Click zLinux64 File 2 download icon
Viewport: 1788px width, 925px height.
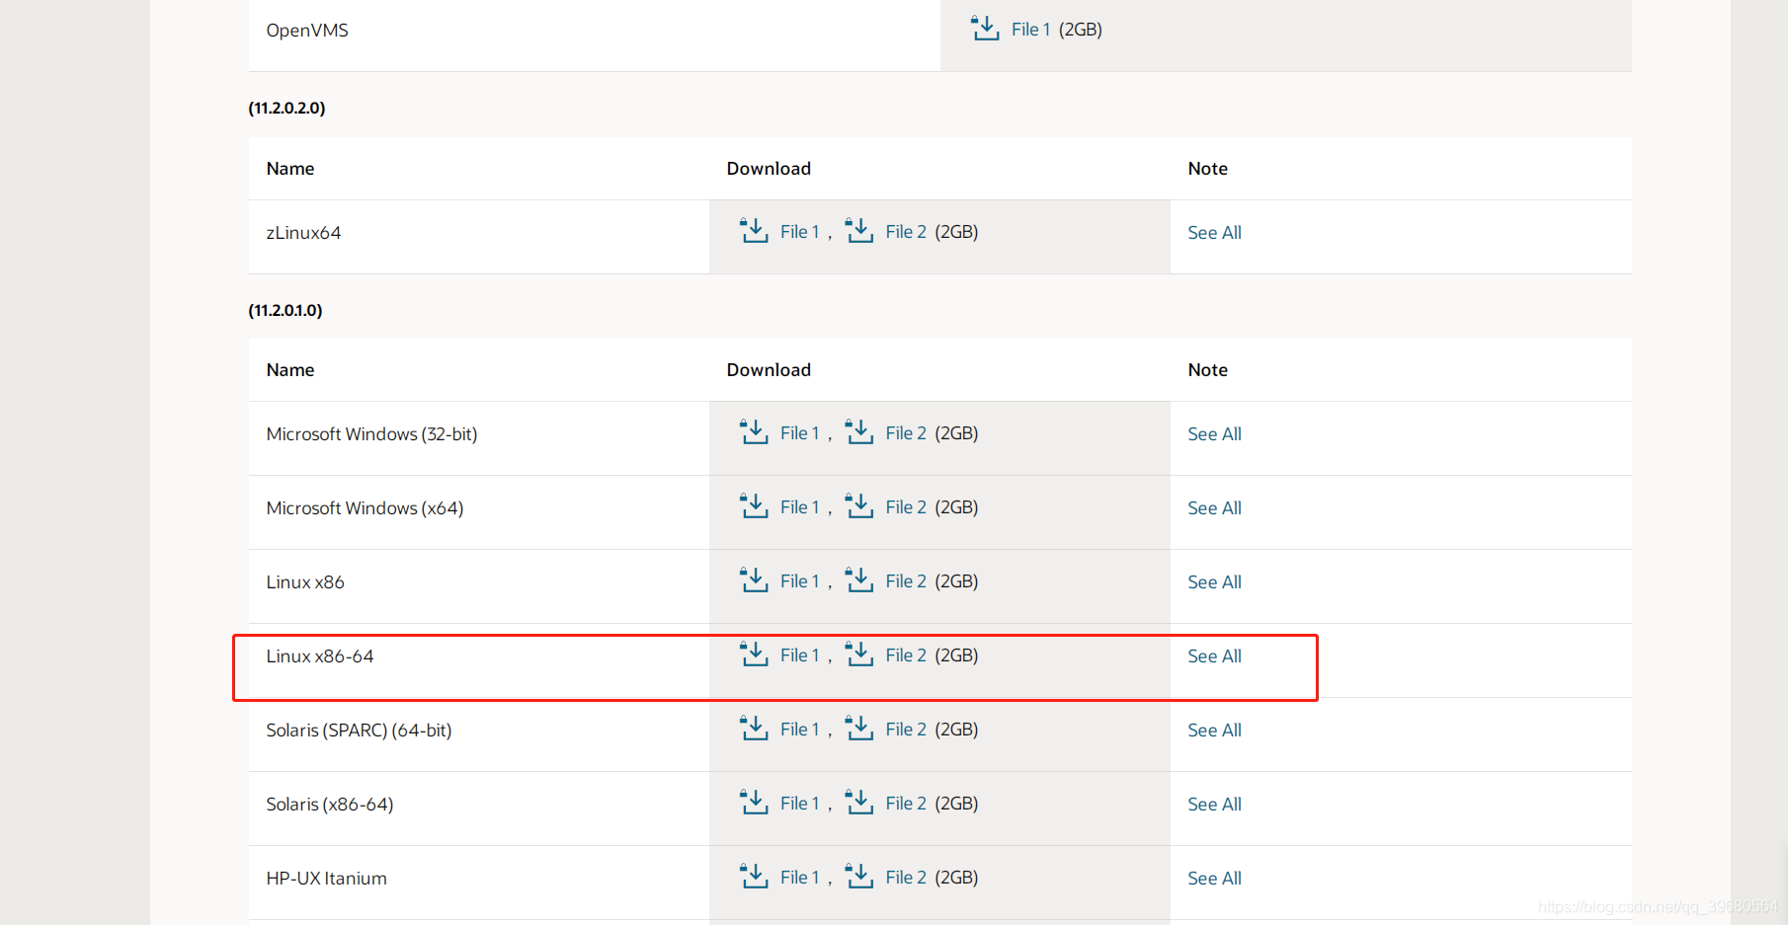coord(859,230)
